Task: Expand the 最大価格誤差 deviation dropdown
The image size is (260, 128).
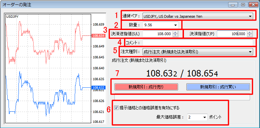Action: tap(205, 117)
